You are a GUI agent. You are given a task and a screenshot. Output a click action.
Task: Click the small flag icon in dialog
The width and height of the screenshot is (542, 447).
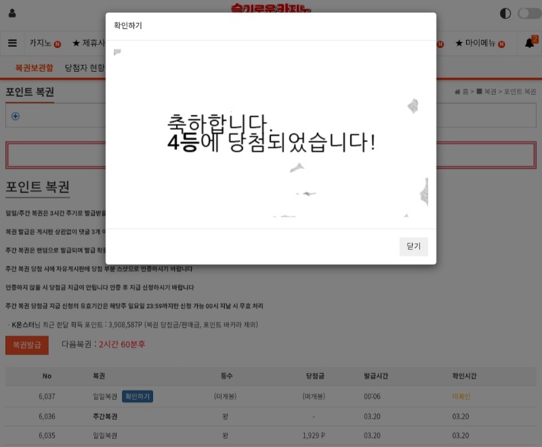click(x=117, y=52)
